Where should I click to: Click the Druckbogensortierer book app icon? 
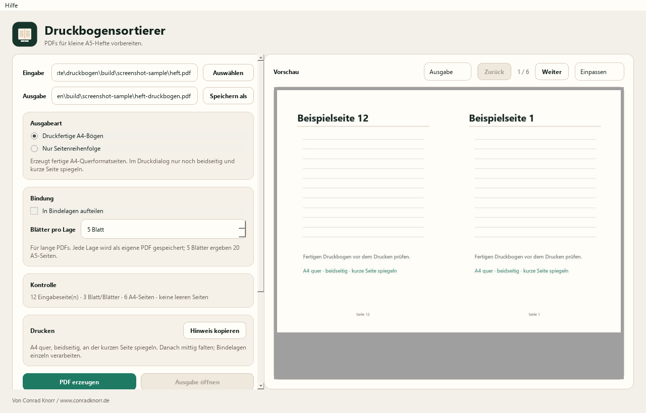(x=25, y=34)
